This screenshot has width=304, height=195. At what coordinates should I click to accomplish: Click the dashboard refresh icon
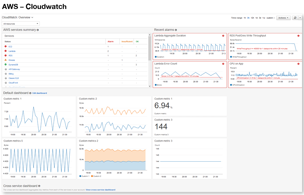point(295,18)
